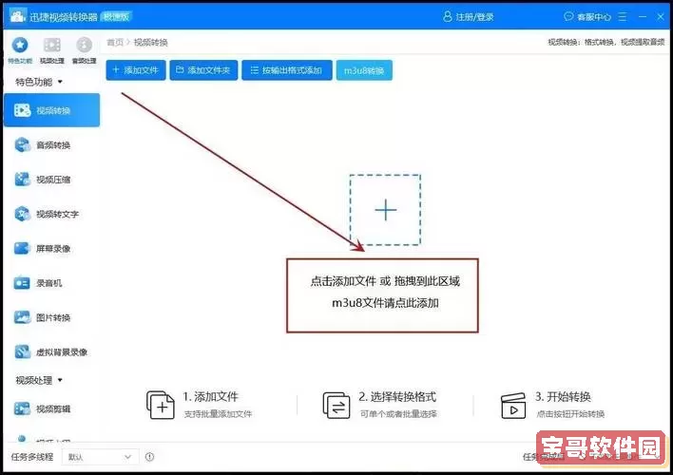Click the 支持批量添加文件 hint text
The image size is (673, 475).
pyautogui.click(x=218, y=414)
